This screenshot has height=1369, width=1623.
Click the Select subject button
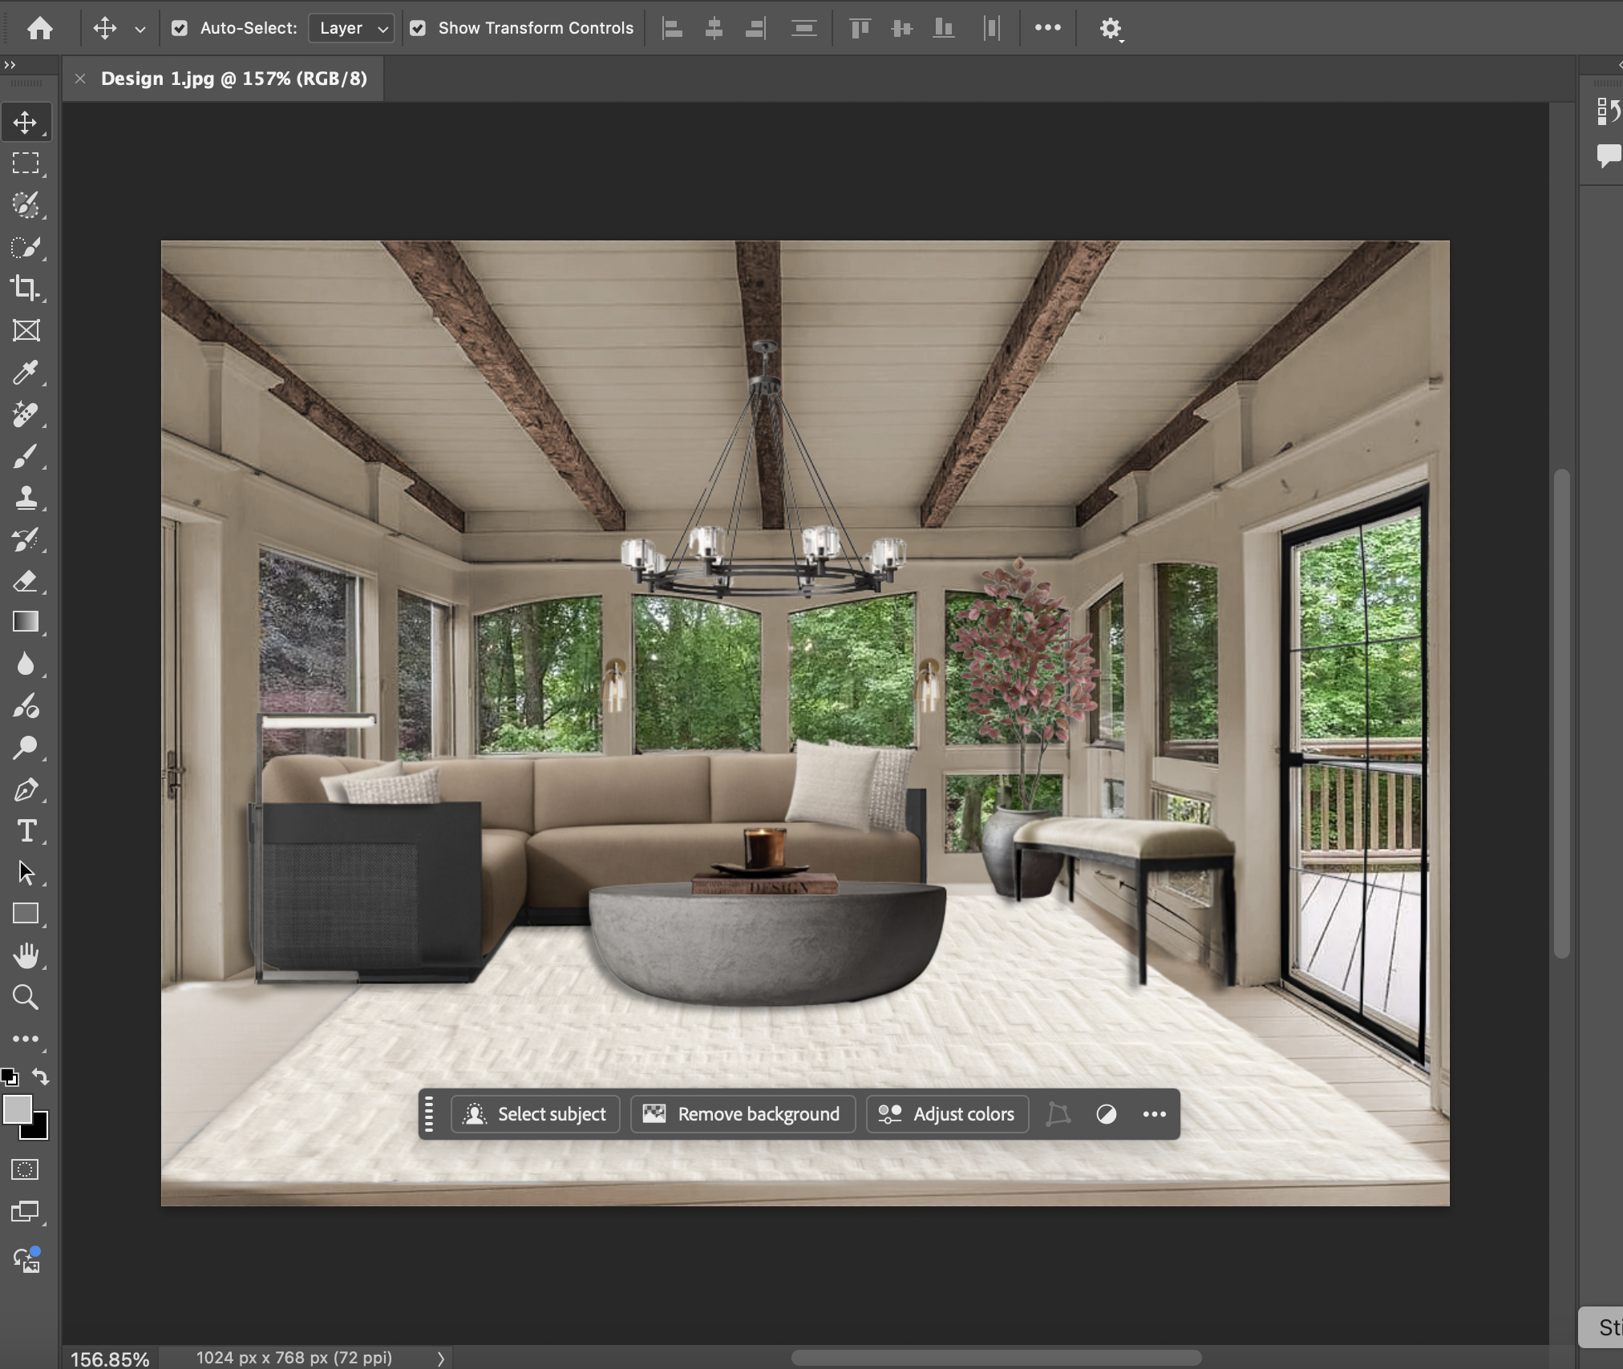tap(536, 1114)
